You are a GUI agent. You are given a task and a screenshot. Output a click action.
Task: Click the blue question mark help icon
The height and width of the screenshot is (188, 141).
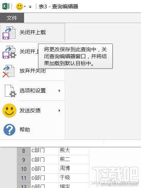[9, 130]
